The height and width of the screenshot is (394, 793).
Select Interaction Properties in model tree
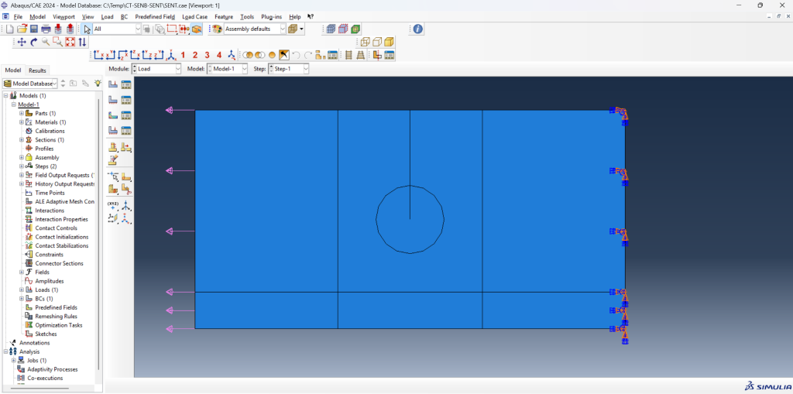coord(61,219)
